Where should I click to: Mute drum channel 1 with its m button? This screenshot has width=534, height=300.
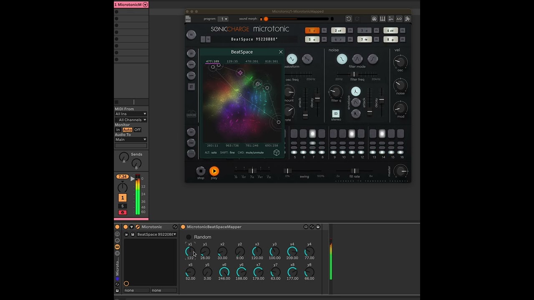tap(324, 30)
